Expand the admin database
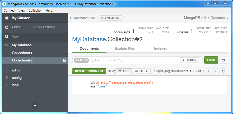This screenshot has height=114, width=233. click(x=7, y=70)
